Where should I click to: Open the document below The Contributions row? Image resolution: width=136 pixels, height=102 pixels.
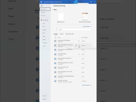point(73,50)
